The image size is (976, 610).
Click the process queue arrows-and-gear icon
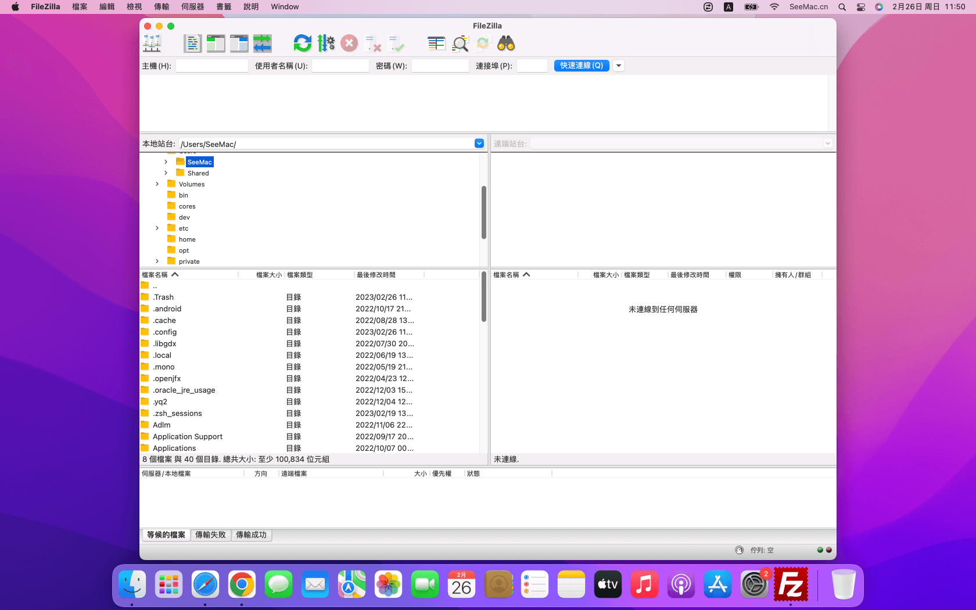point(326,44)
